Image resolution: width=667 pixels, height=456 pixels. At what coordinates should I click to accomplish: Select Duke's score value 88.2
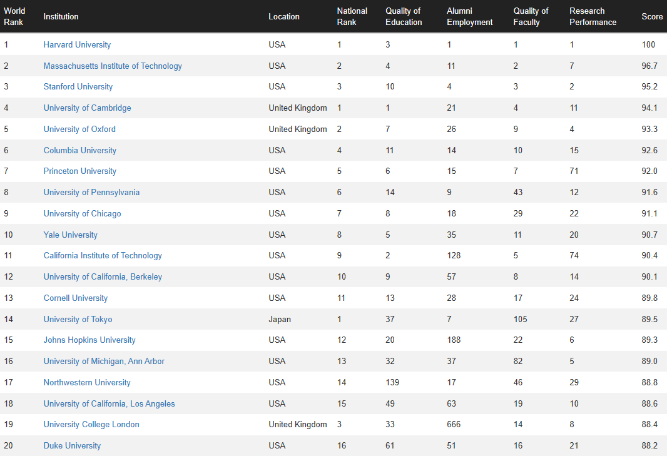(x=649, y=446)
